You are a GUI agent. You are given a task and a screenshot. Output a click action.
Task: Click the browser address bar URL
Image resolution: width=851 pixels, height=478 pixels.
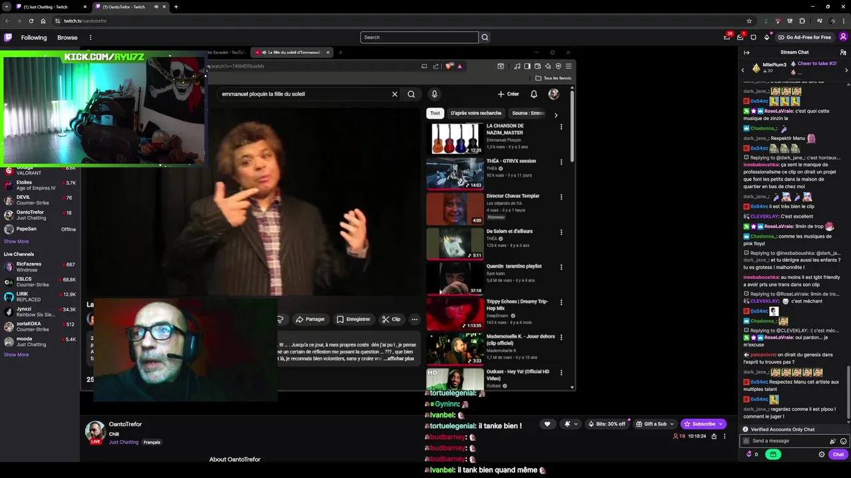click(x=86, y=21)
